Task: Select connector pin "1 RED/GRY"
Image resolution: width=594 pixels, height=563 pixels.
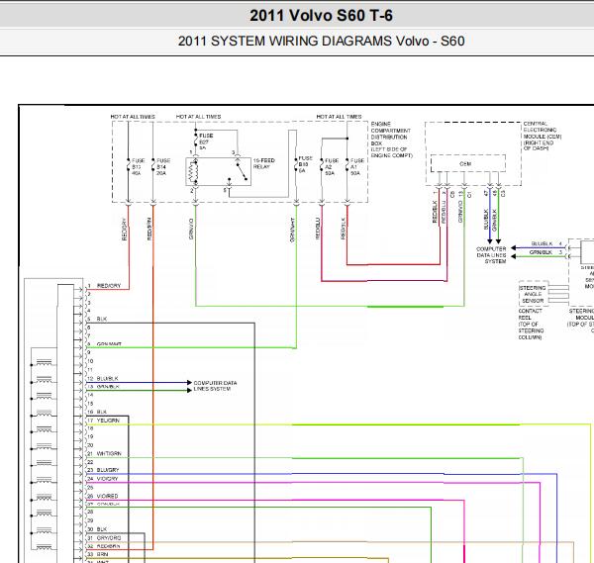Action: click(104, 286)
